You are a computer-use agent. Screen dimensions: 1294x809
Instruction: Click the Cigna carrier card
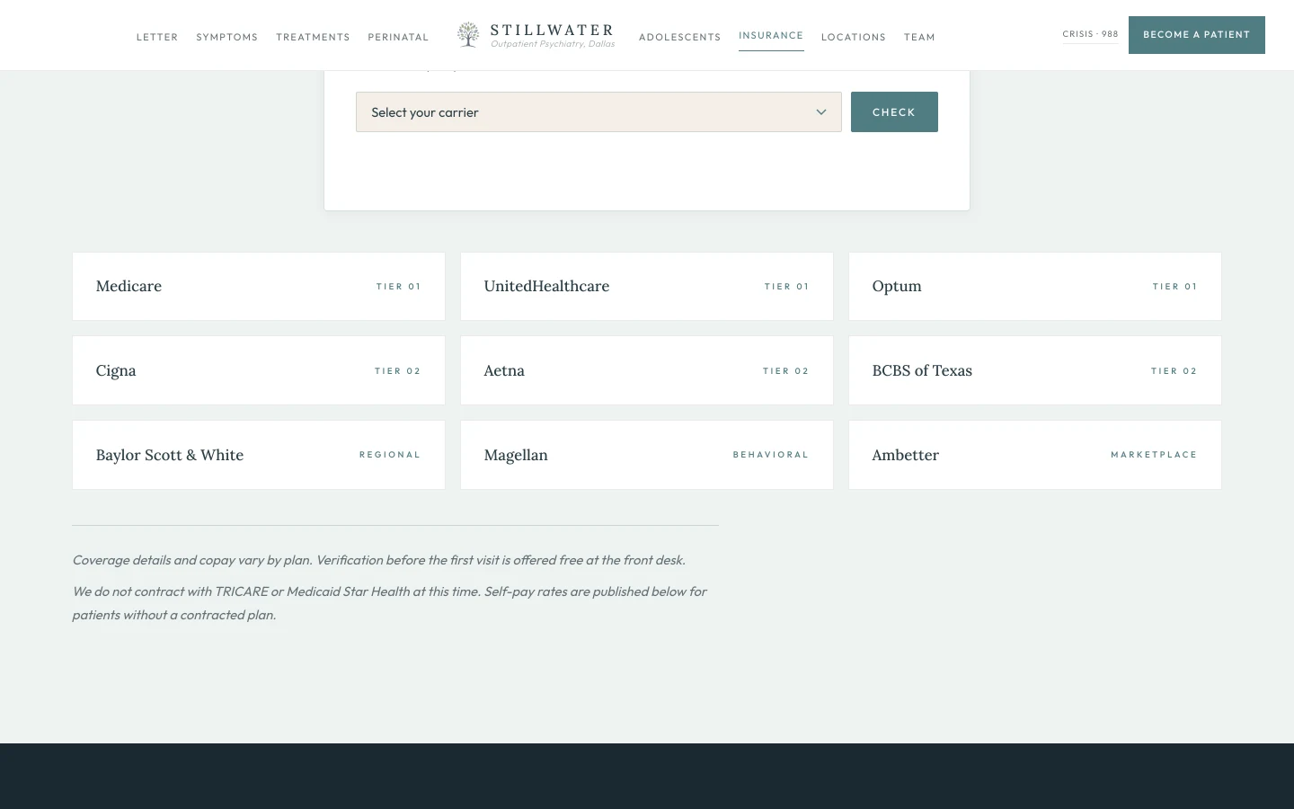[259, 370]
